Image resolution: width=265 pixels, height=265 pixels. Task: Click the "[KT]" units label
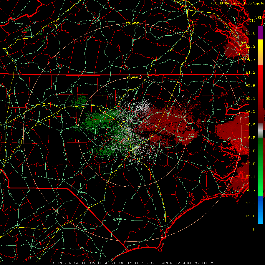point(251,20)
